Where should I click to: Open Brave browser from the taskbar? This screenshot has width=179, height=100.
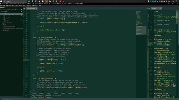[57, 1]
